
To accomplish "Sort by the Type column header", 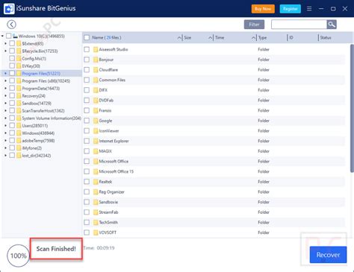I will point(262,37).
